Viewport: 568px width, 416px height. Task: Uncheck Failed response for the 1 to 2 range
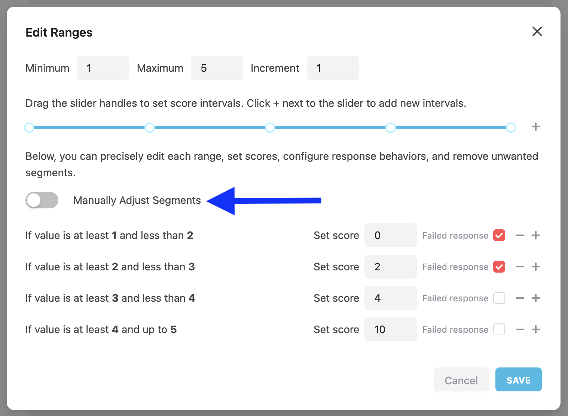(x=499, y=236)
